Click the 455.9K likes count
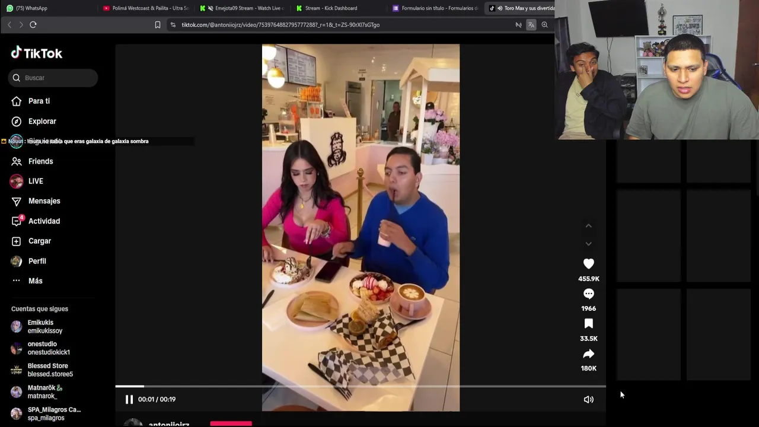Viewport: 759px width, 427px height. [589, 279]
